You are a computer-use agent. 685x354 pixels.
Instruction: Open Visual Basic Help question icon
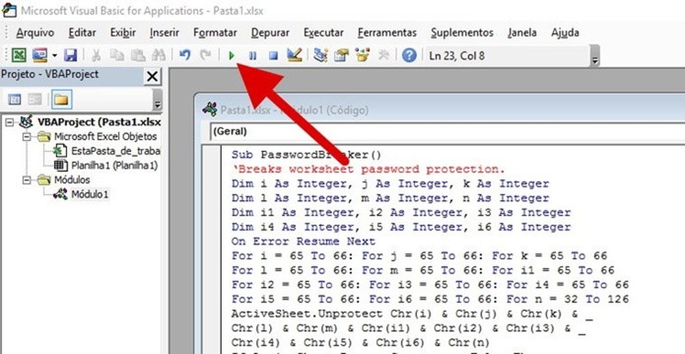tap(409, 55)
